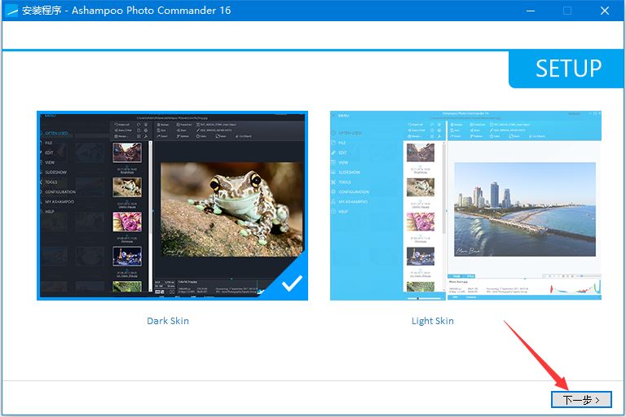Viewport: 626px width, 417px height.
Task: Click the Ashampoo installer title bar icon
Action: coord(12,11)
